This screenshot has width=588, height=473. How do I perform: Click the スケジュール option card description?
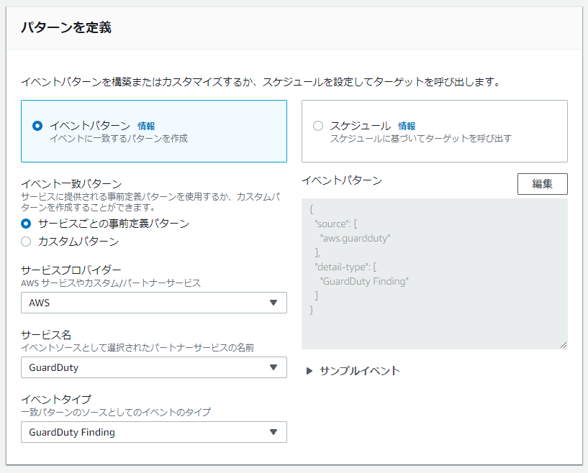[x=420, y=138]
